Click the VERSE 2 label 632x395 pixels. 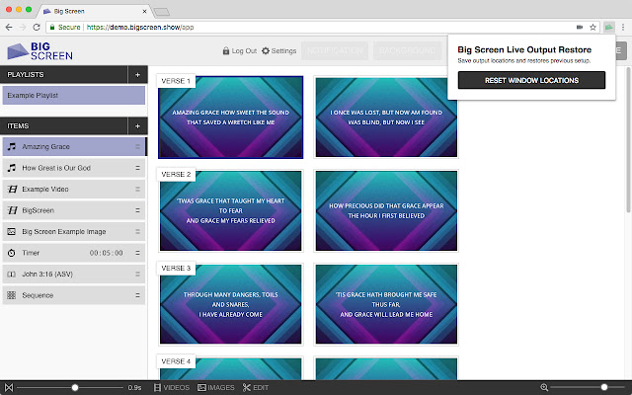176,175
